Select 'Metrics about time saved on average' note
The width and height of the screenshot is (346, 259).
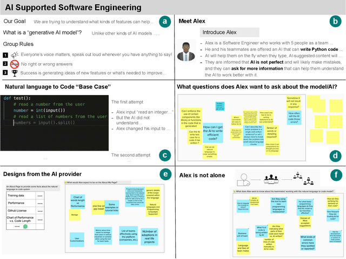[103, 236]
